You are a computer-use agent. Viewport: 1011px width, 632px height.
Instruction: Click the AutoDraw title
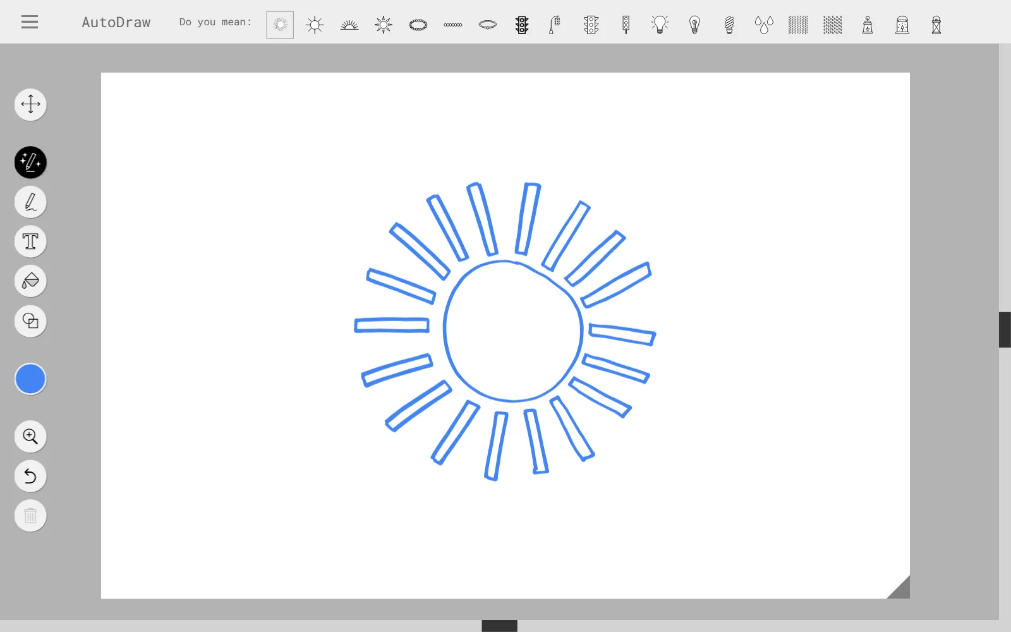coord(116,22)
